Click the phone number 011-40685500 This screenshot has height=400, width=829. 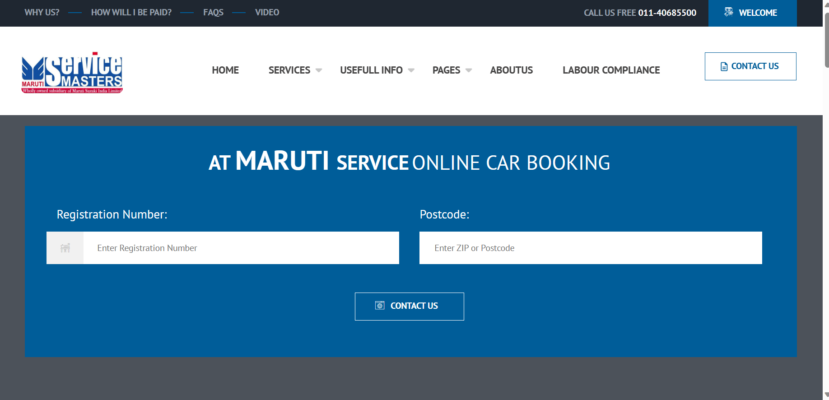[x=667, y=13]
